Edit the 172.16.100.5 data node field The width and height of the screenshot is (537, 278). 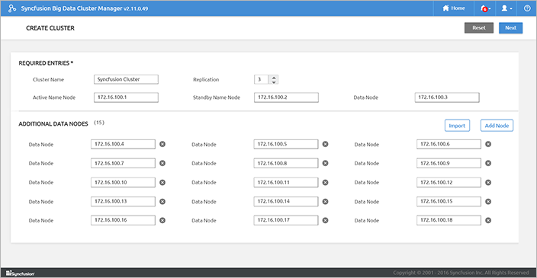click(286, 144)
